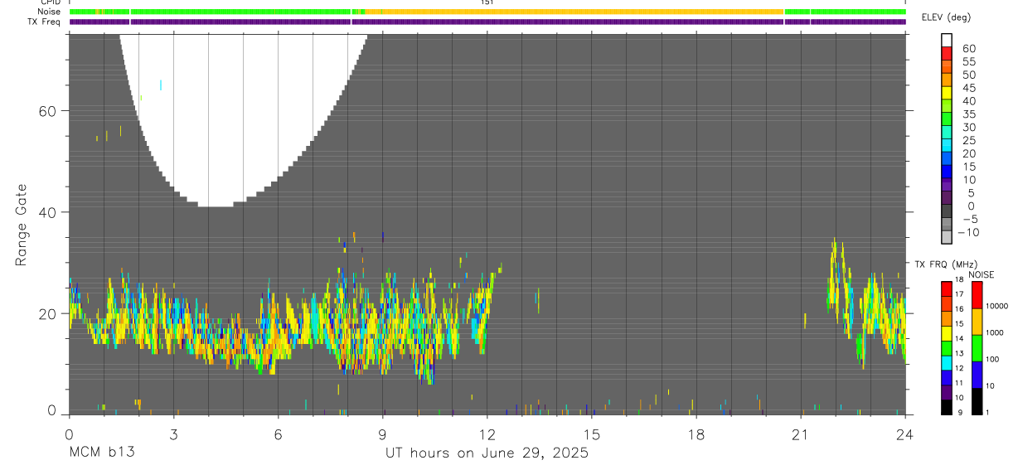
Task: Click the white top elevation colorbar box
Action: coord(947,40)
